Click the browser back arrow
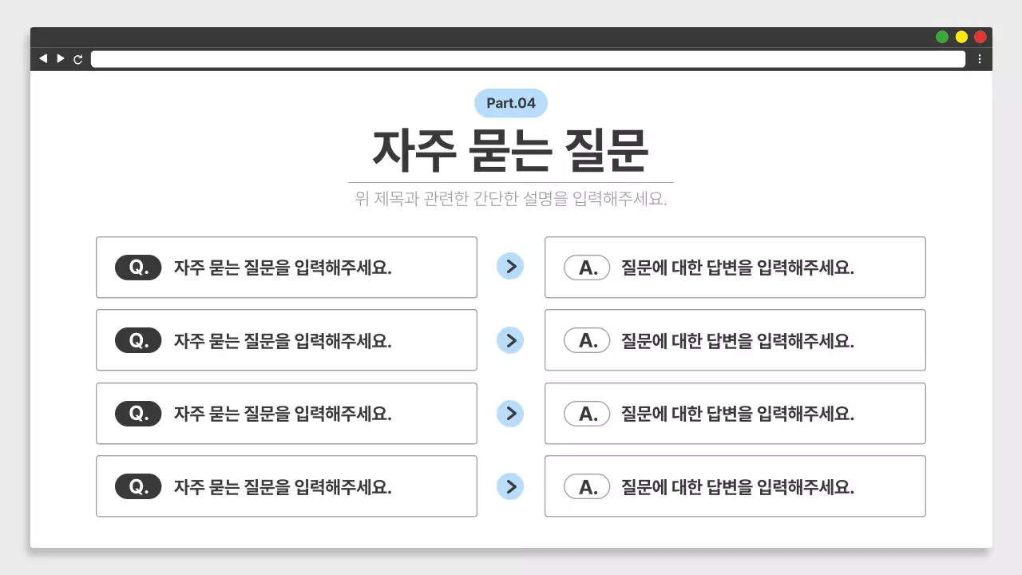 tap(43, 58)
